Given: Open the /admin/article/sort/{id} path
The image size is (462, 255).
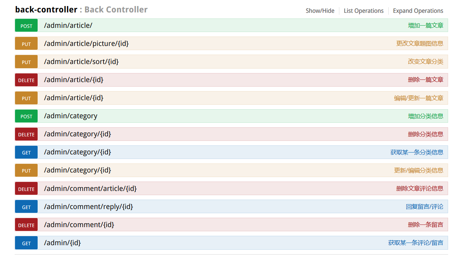Looking at the screenshot, I should click(x=81, y=61).
